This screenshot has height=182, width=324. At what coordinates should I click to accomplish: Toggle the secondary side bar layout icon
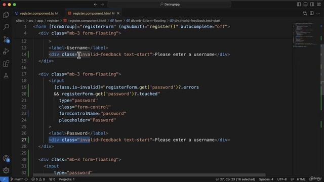click(x=312, y=5)
